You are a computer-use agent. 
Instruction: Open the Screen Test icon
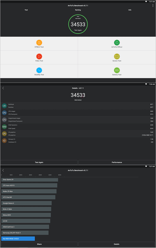click(117, 56)
